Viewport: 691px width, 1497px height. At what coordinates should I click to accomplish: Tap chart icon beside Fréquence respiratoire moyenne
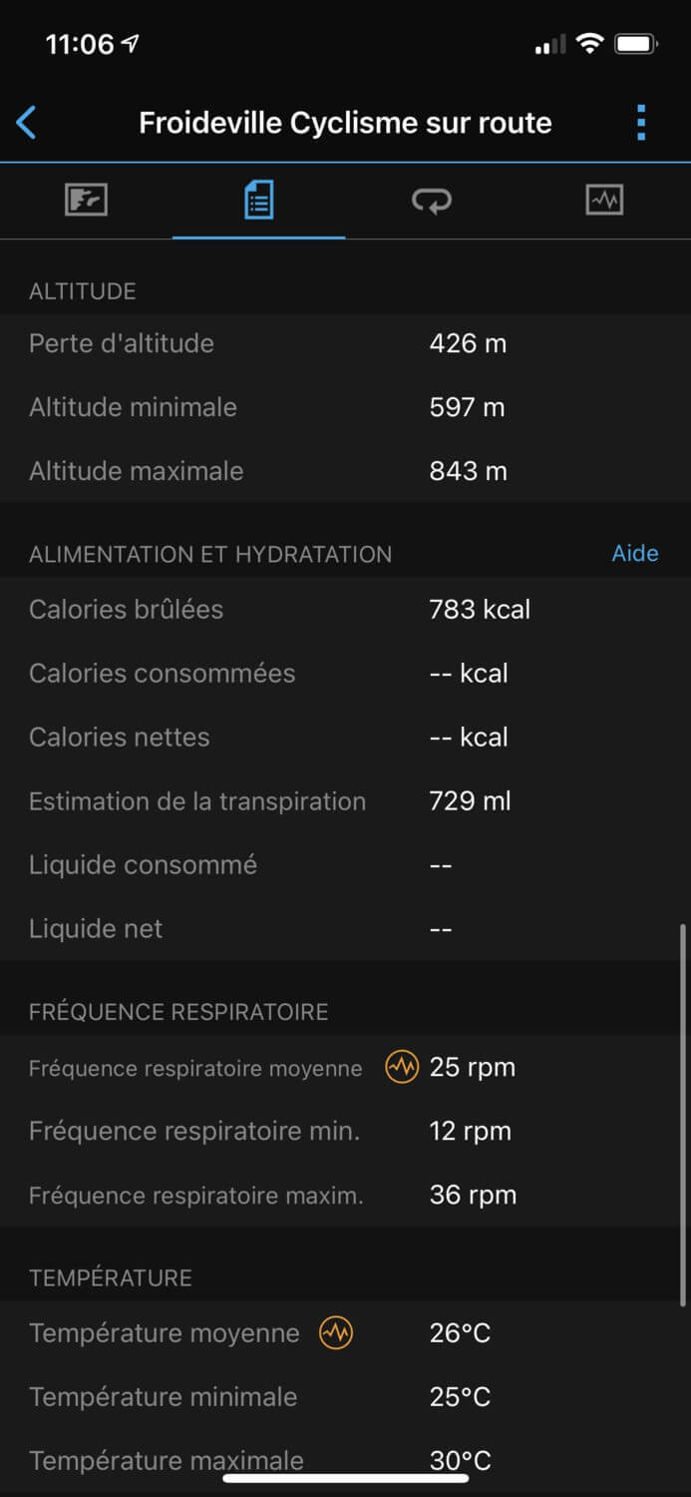coord(402,1067)
